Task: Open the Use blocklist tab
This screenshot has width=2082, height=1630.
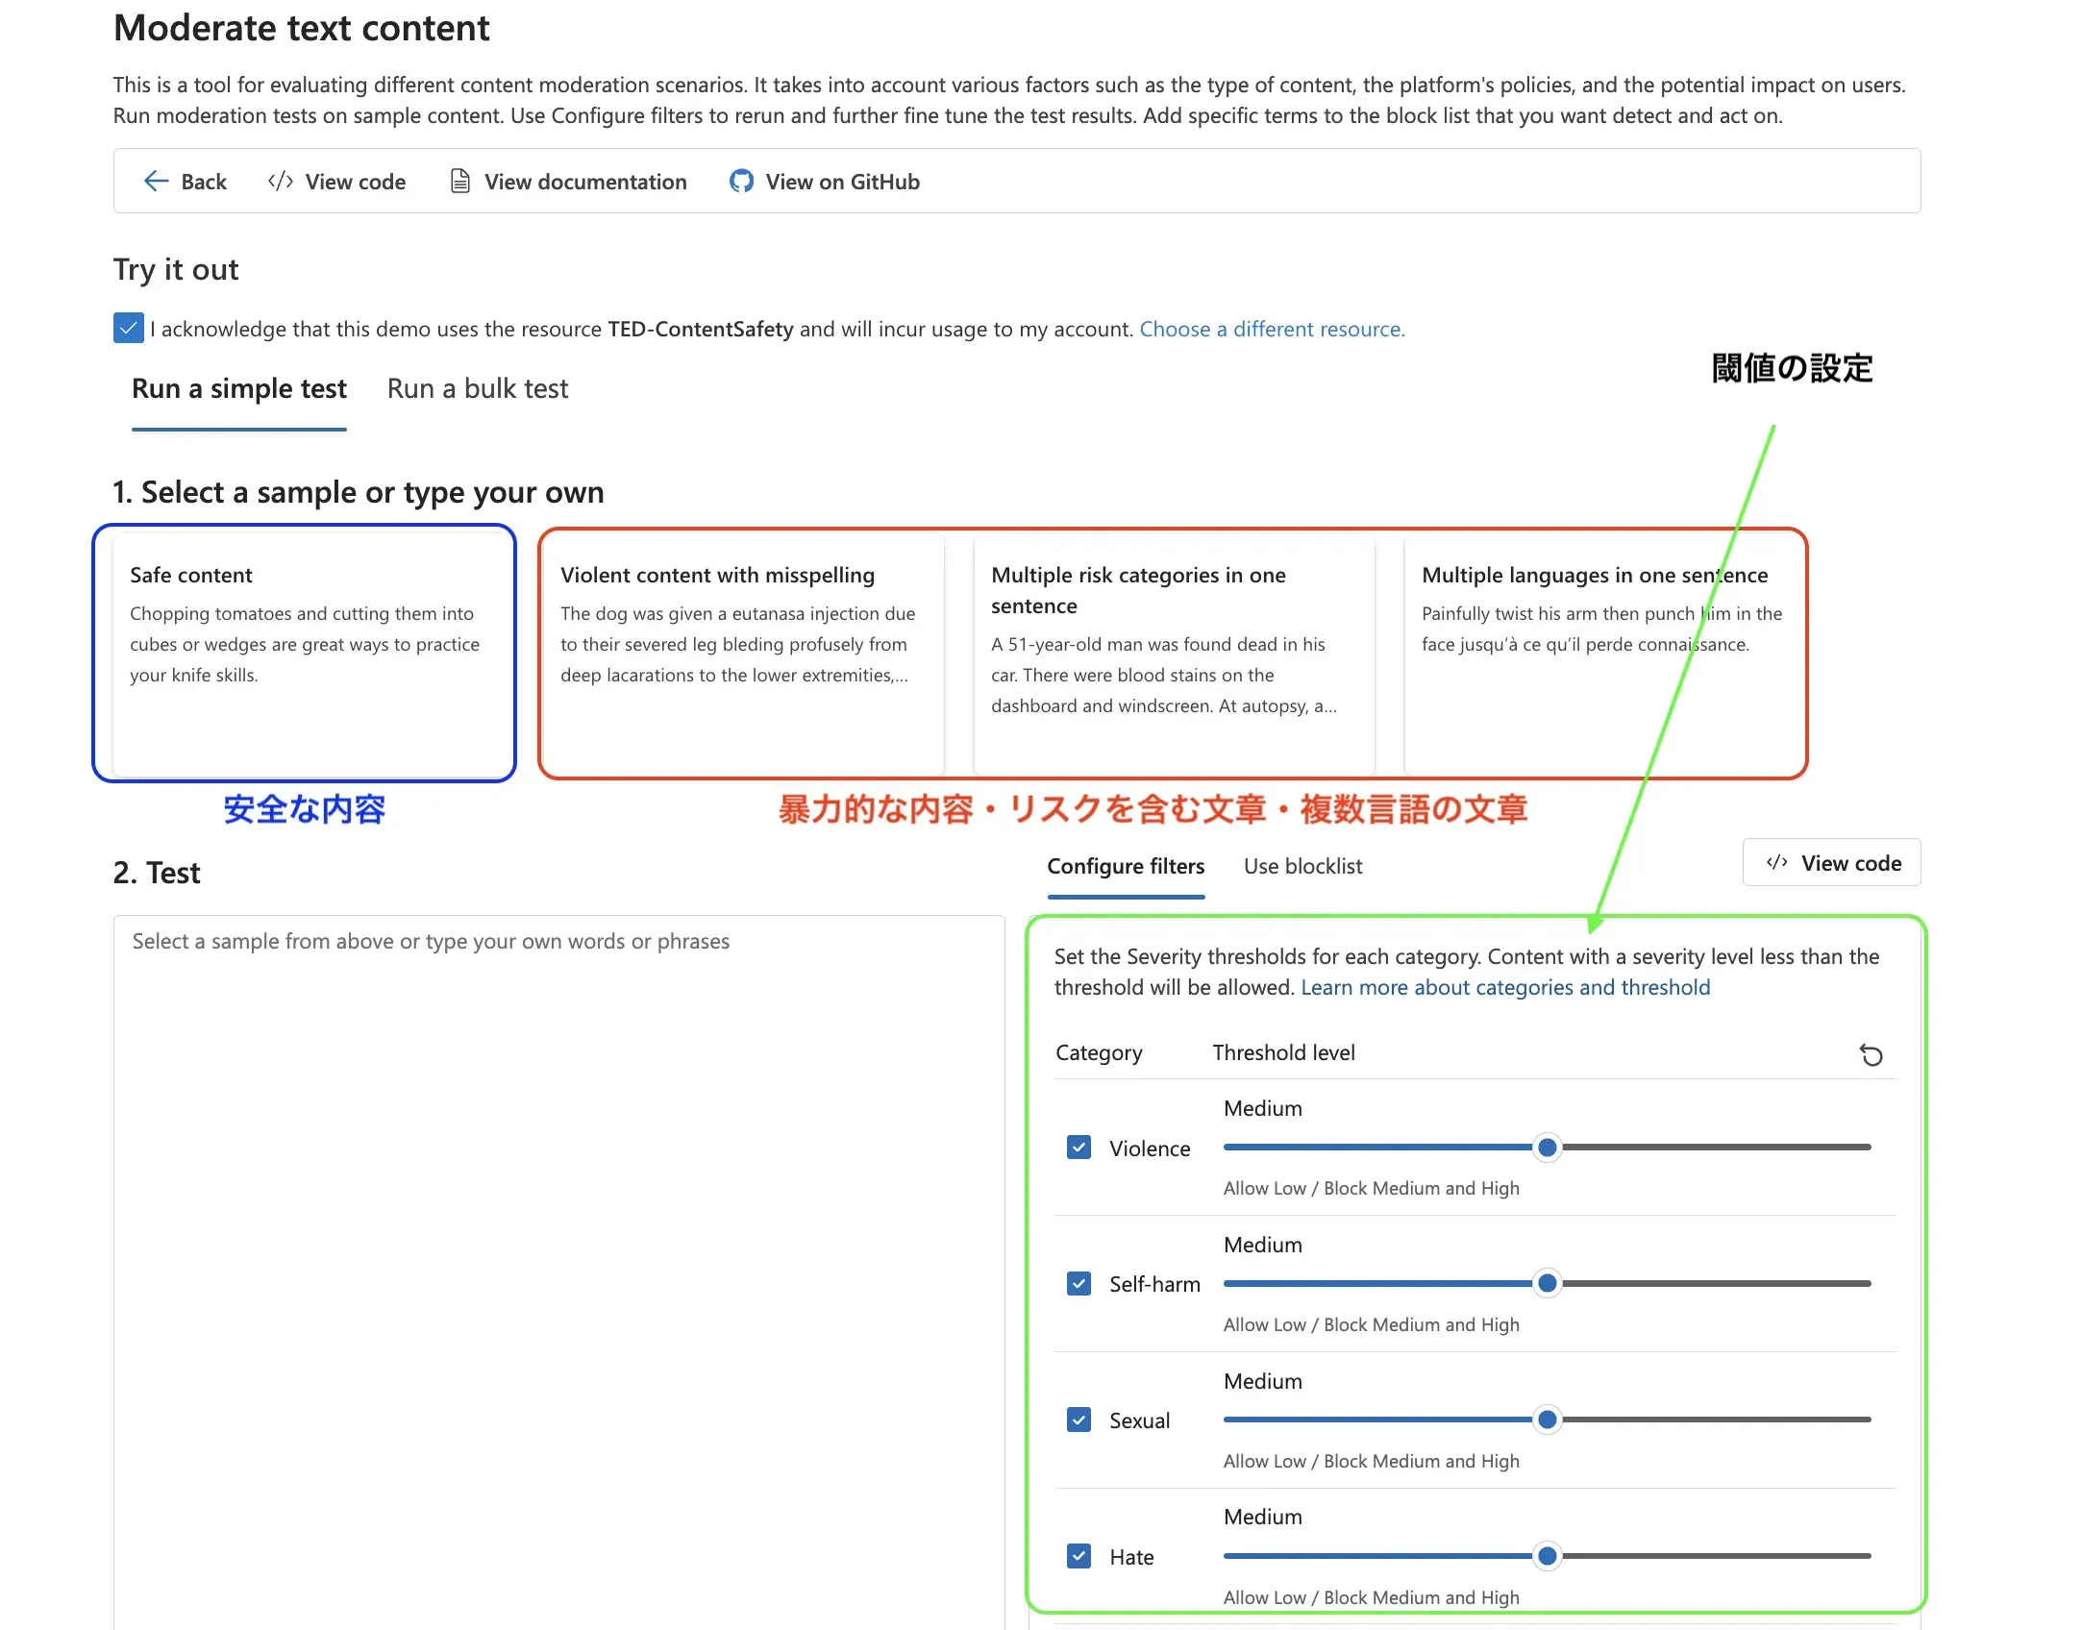Action: [1302, 867]
